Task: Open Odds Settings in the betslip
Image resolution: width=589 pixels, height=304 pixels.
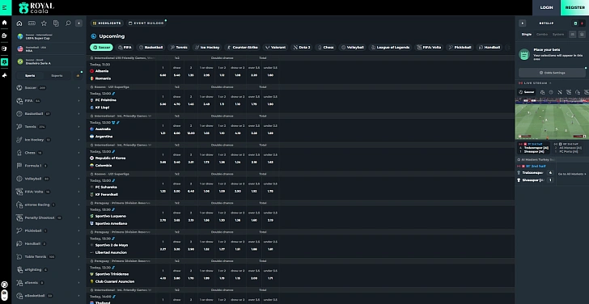Action: (x=552, y=73)
